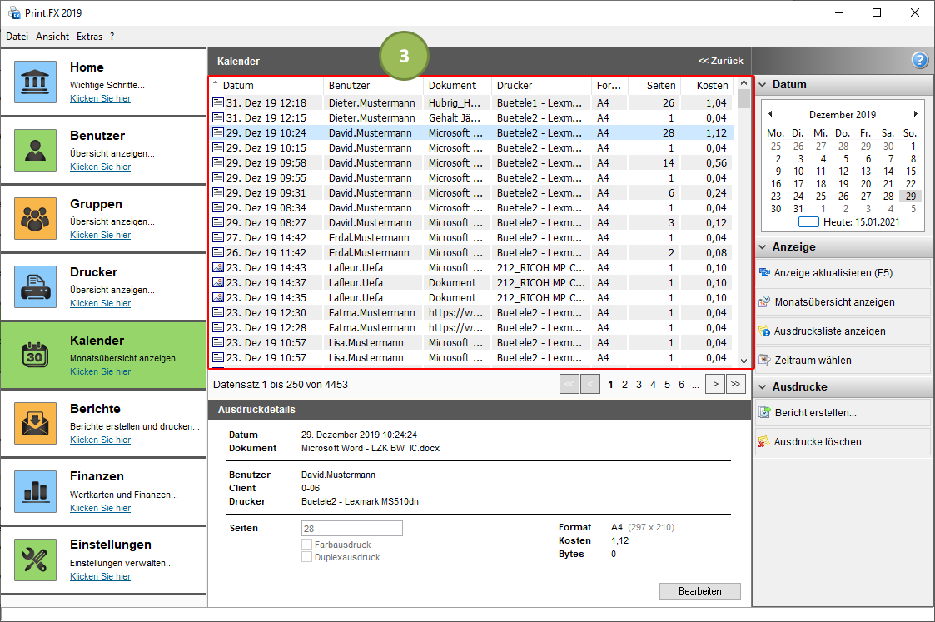The image size is (935, 622).
Task: Open the Benutzer user icon
Action: (x=35, y=150)
